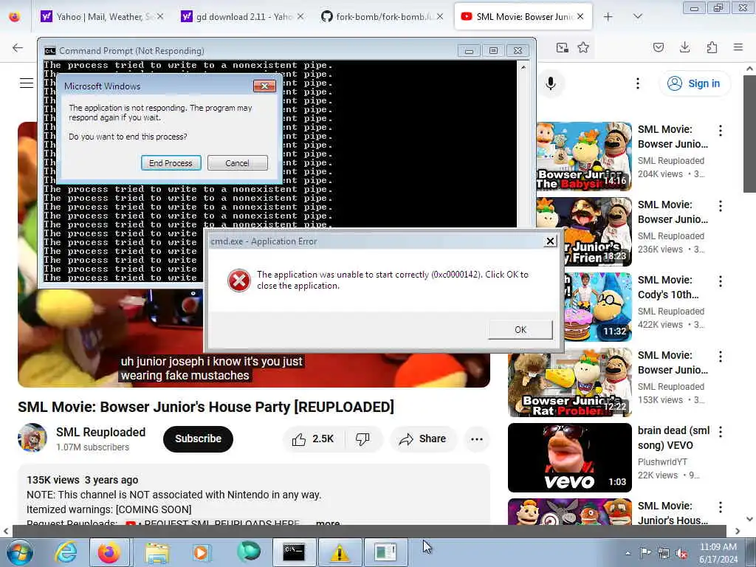Click End Process in the Microsoft Windows dialog
Image resolution: width=756 pixels, height=567 pixels.
tap(171, 163)
